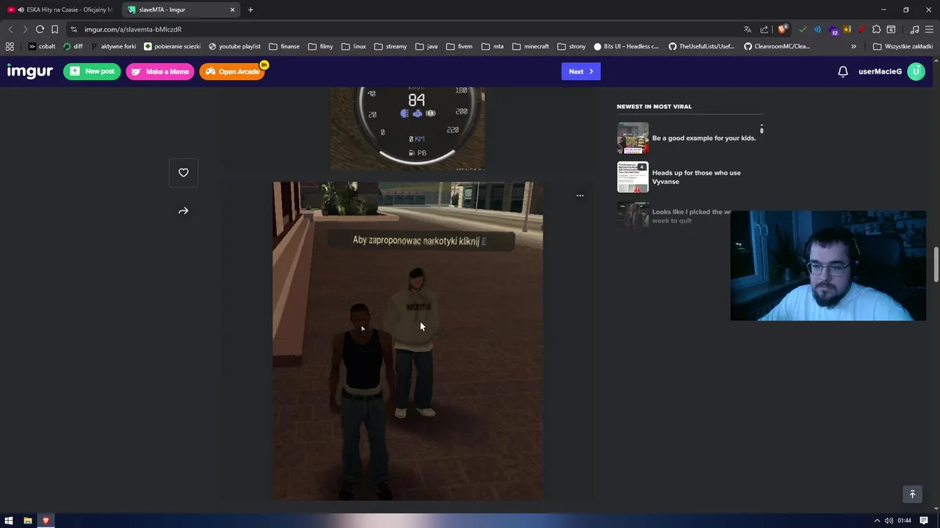Viewport: 940px width, 528px height.
Task: Open diff bookmark
Action: (x=73, y=46)
